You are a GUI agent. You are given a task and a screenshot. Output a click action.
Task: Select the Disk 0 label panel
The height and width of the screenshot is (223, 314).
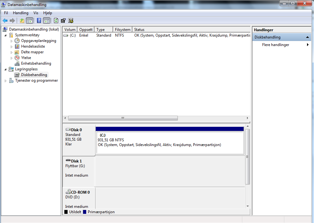[79, 140]
